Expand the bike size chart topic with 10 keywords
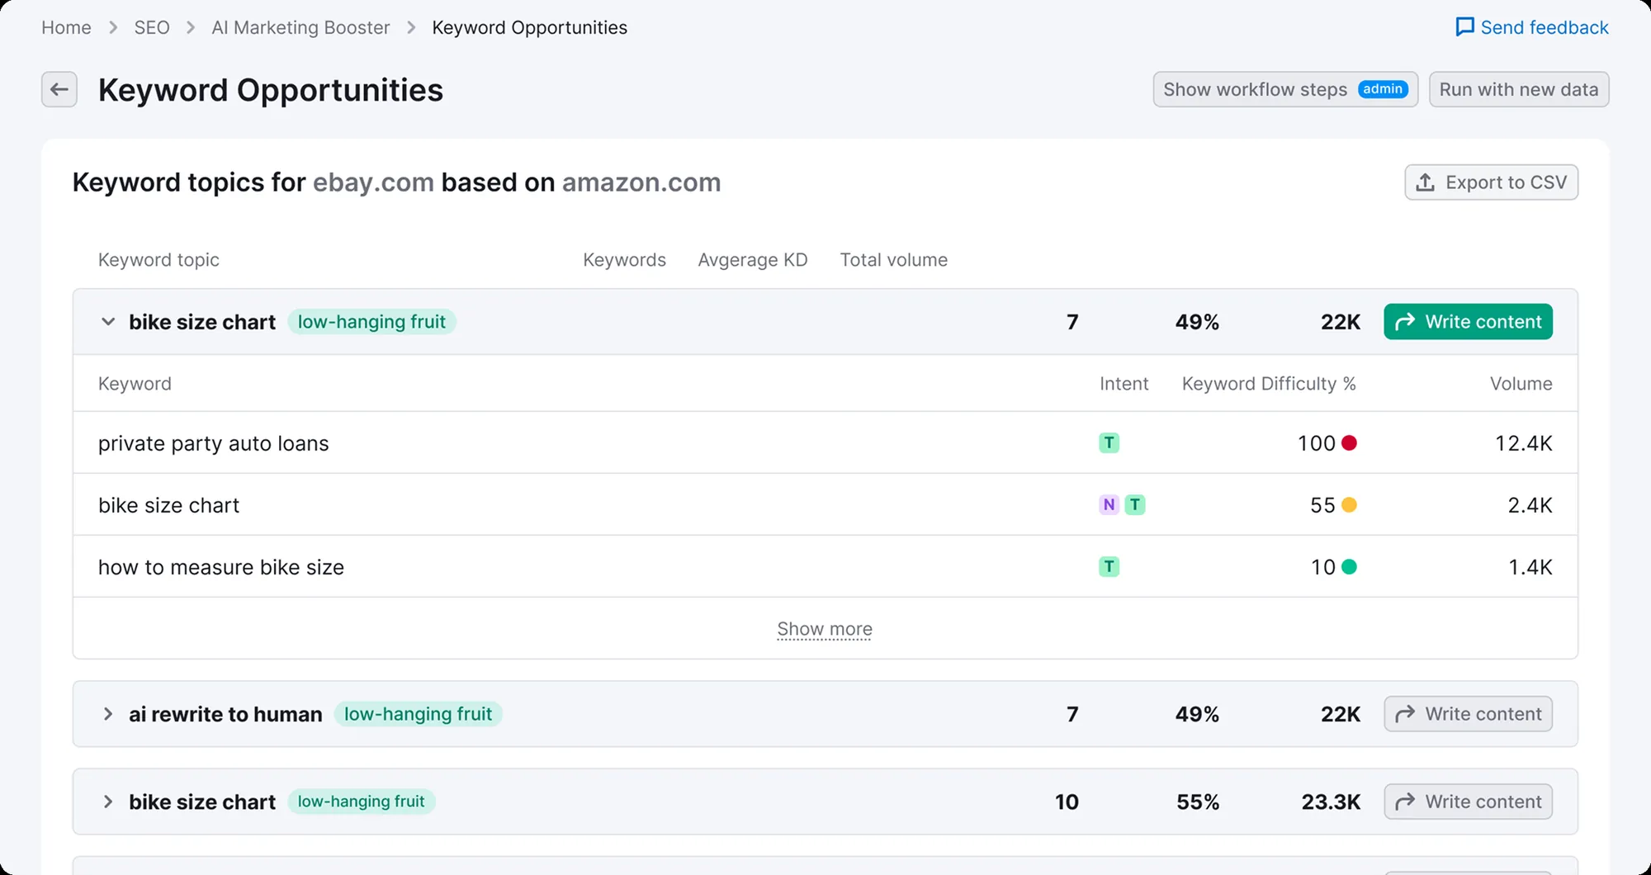 pos(108,802)
